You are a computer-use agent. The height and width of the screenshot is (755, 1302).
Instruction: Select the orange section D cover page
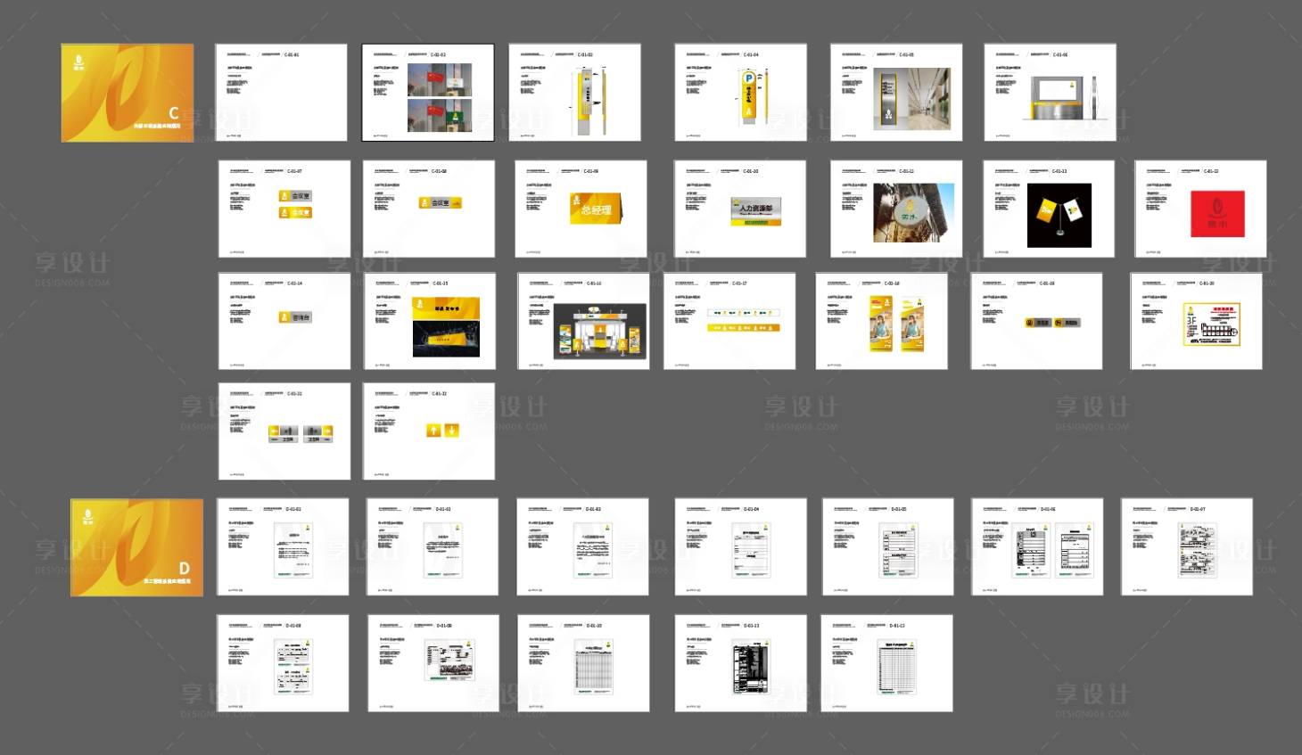click(136, 546)
